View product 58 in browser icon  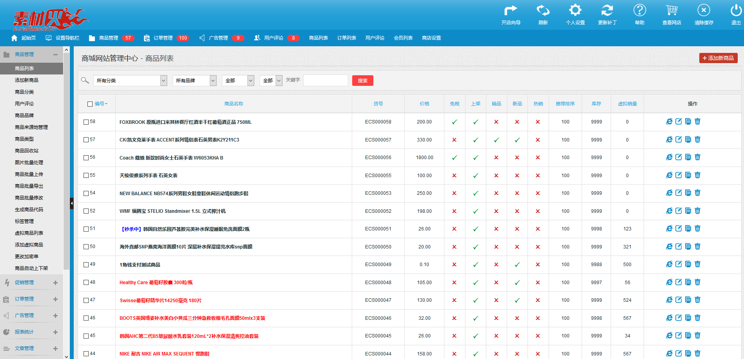669,121
